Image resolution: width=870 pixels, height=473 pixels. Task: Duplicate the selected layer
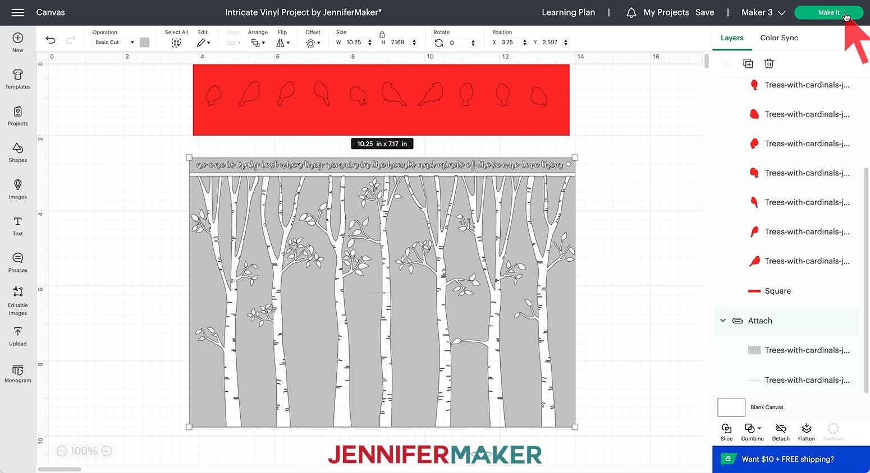(x=748, y=63)
